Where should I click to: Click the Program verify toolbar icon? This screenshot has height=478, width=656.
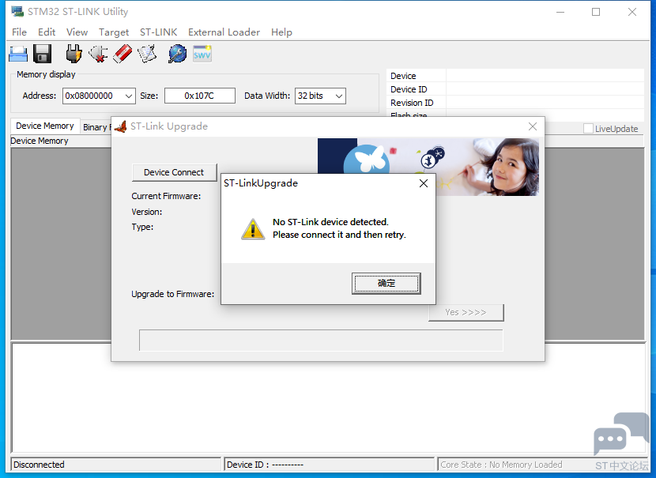coord(147,54)
